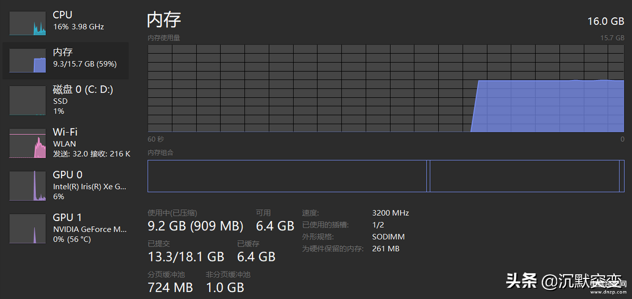Select GPU 0 Intel Iris Xe entry
Screen dimensions: 632x299
(66, 185)
